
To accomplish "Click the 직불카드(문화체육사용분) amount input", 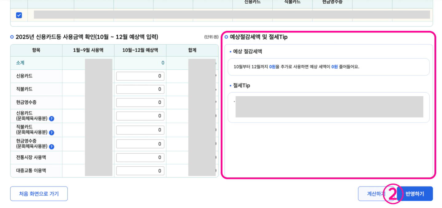I will tap(140, 130).
